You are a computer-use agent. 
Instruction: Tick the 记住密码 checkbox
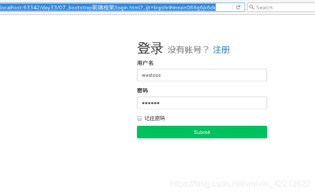(x=139, y=118)
